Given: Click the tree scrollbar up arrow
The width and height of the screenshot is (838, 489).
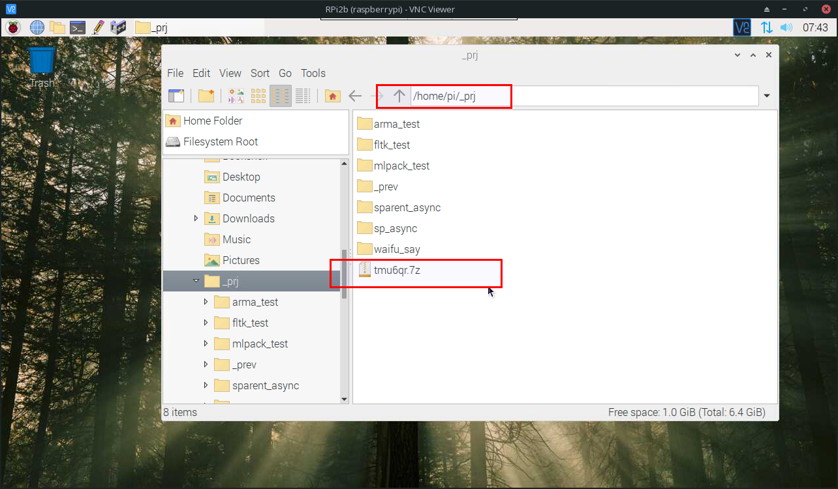Looking at the screenshot, I should [345, 164].
